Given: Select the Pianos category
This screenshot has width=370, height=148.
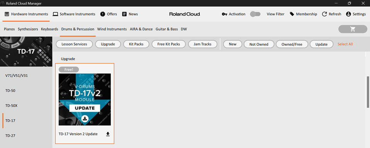Looking at the screenshot, I should click(9, 29).
